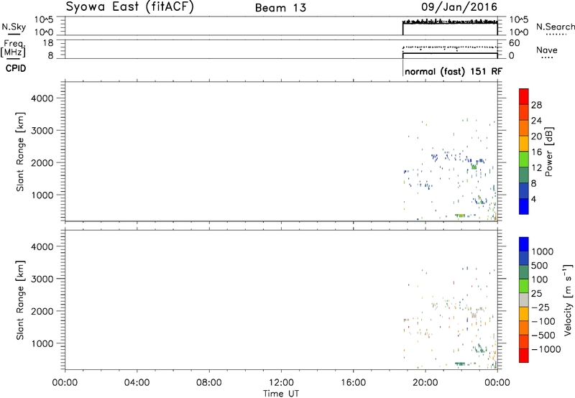Screen dimensions: 575x398
Task: Click the '500' Velocity colorbar value
Action: click(x=540, y=265)
